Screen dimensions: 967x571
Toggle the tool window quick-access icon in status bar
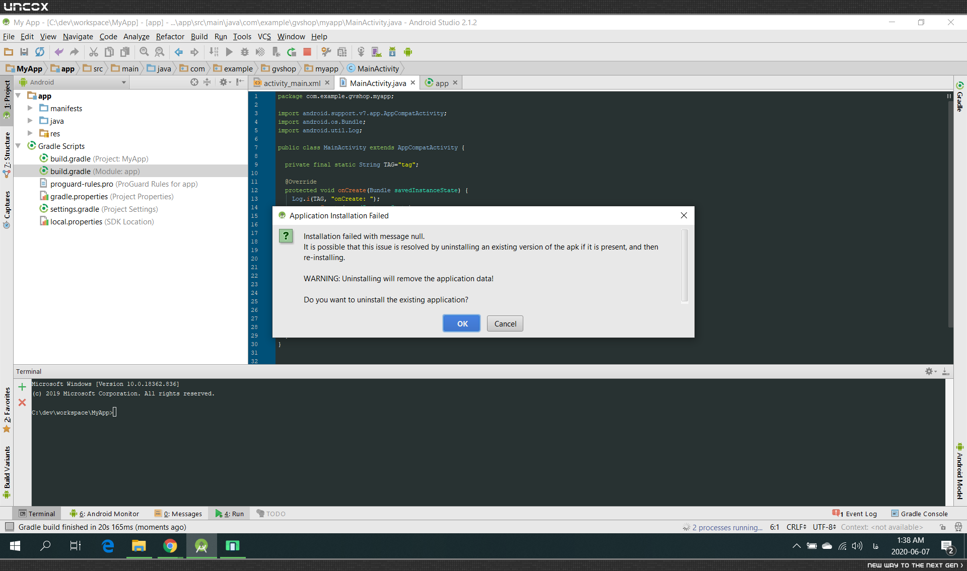(x=10, y=527)
